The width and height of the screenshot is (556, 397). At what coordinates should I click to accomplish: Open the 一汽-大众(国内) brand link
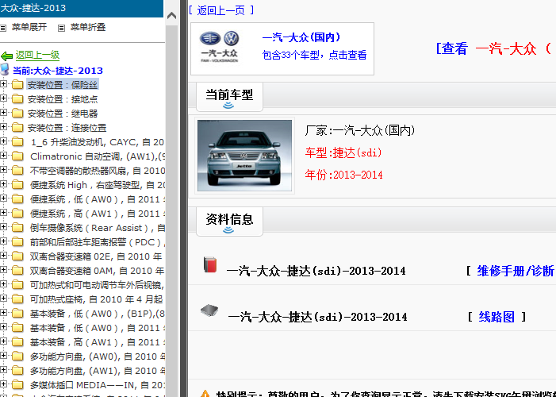click(301, 37)
